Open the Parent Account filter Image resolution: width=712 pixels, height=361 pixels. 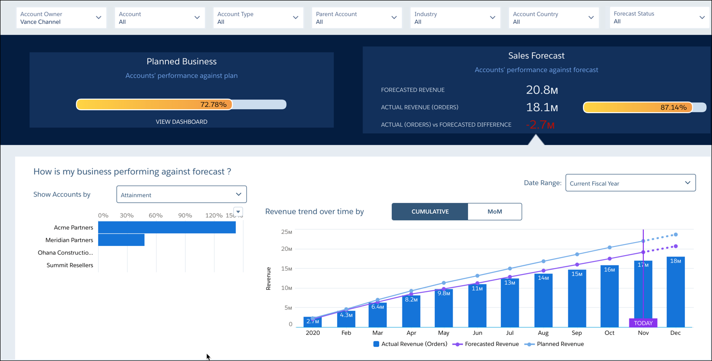pyautogui.click(x=357, y=18)
